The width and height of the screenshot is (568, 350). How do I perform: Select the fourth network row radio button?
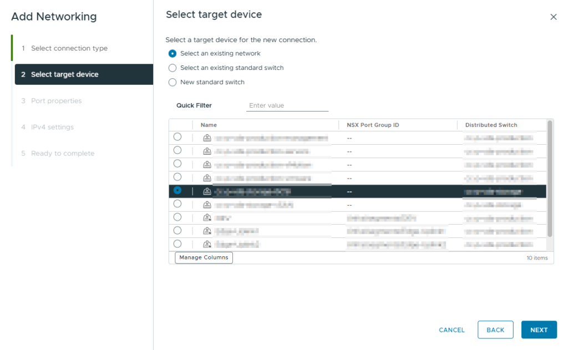pyautogui.click(x=177, y=177)
